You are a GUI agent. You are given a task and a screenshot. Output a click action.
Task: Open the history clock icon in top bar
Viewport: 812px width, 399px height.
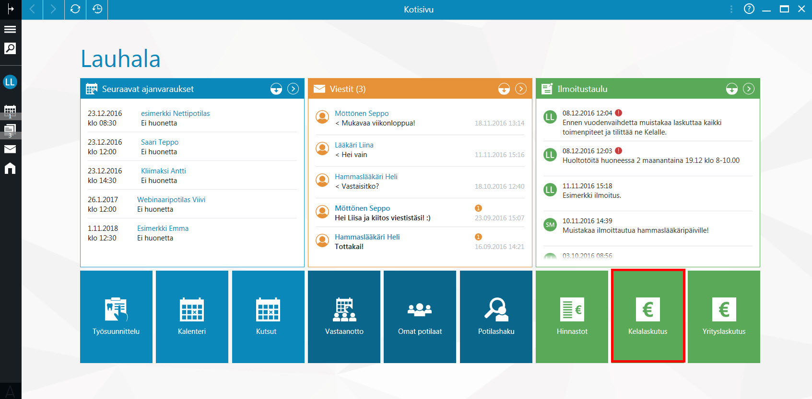click(x=97, y=9)
